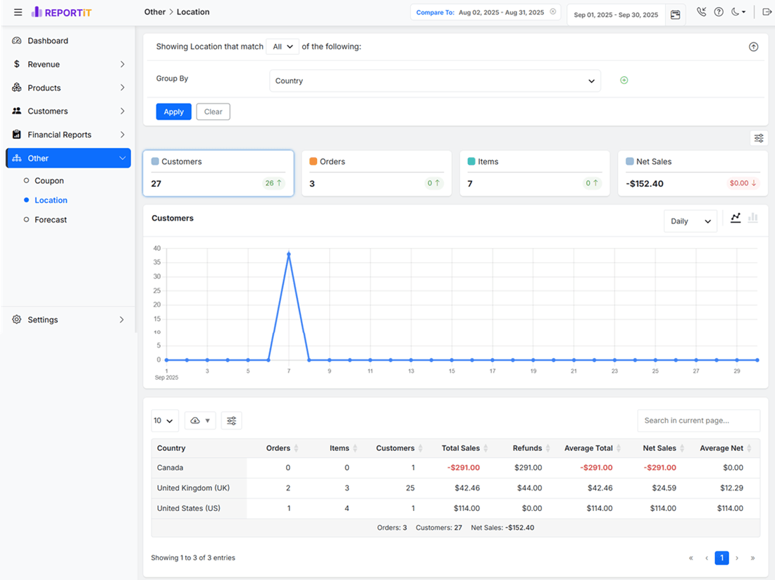
Task: Remove the Compare To date range
Action: tap(553, 12)
